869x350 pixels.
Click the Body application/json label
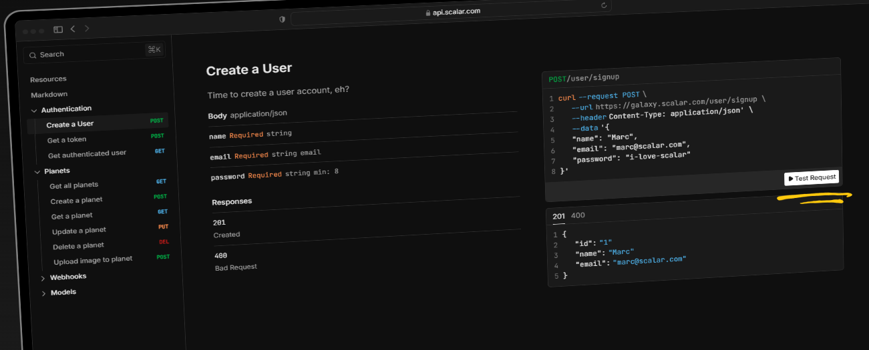[x=248, y=115]
